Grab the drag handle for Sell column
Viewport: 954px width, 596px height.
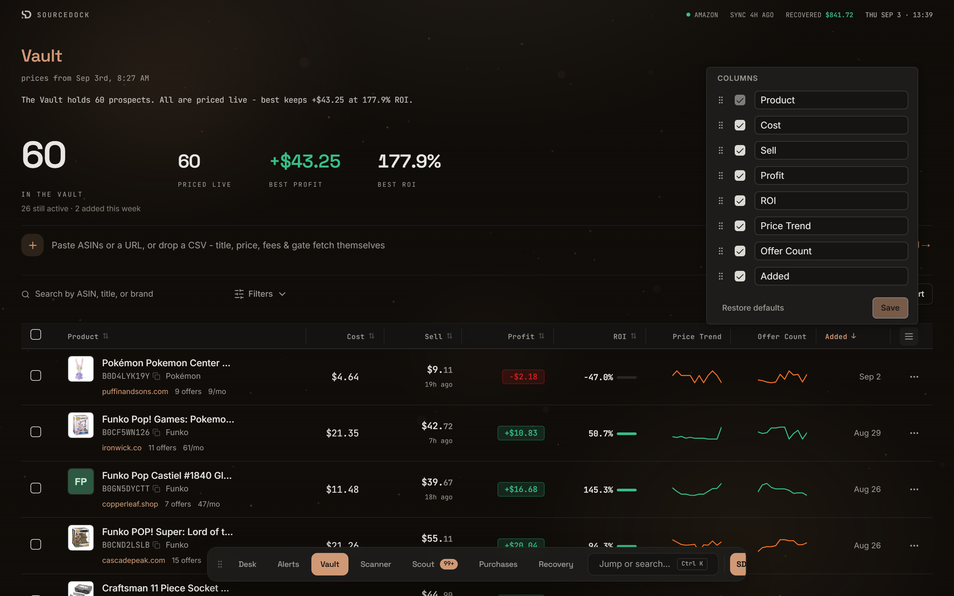point(720,151)
